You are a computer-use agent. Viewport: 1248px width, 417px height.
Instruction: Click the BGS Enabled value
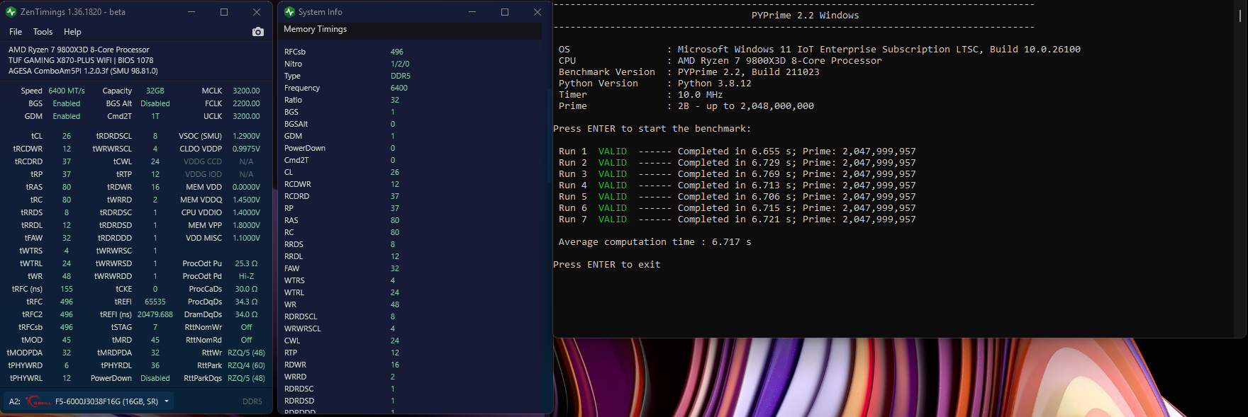tap(67, 103)
